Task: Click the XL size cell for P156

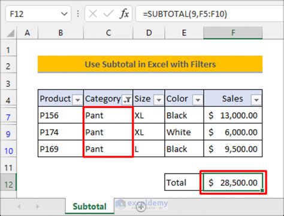Action: [149, 115]
